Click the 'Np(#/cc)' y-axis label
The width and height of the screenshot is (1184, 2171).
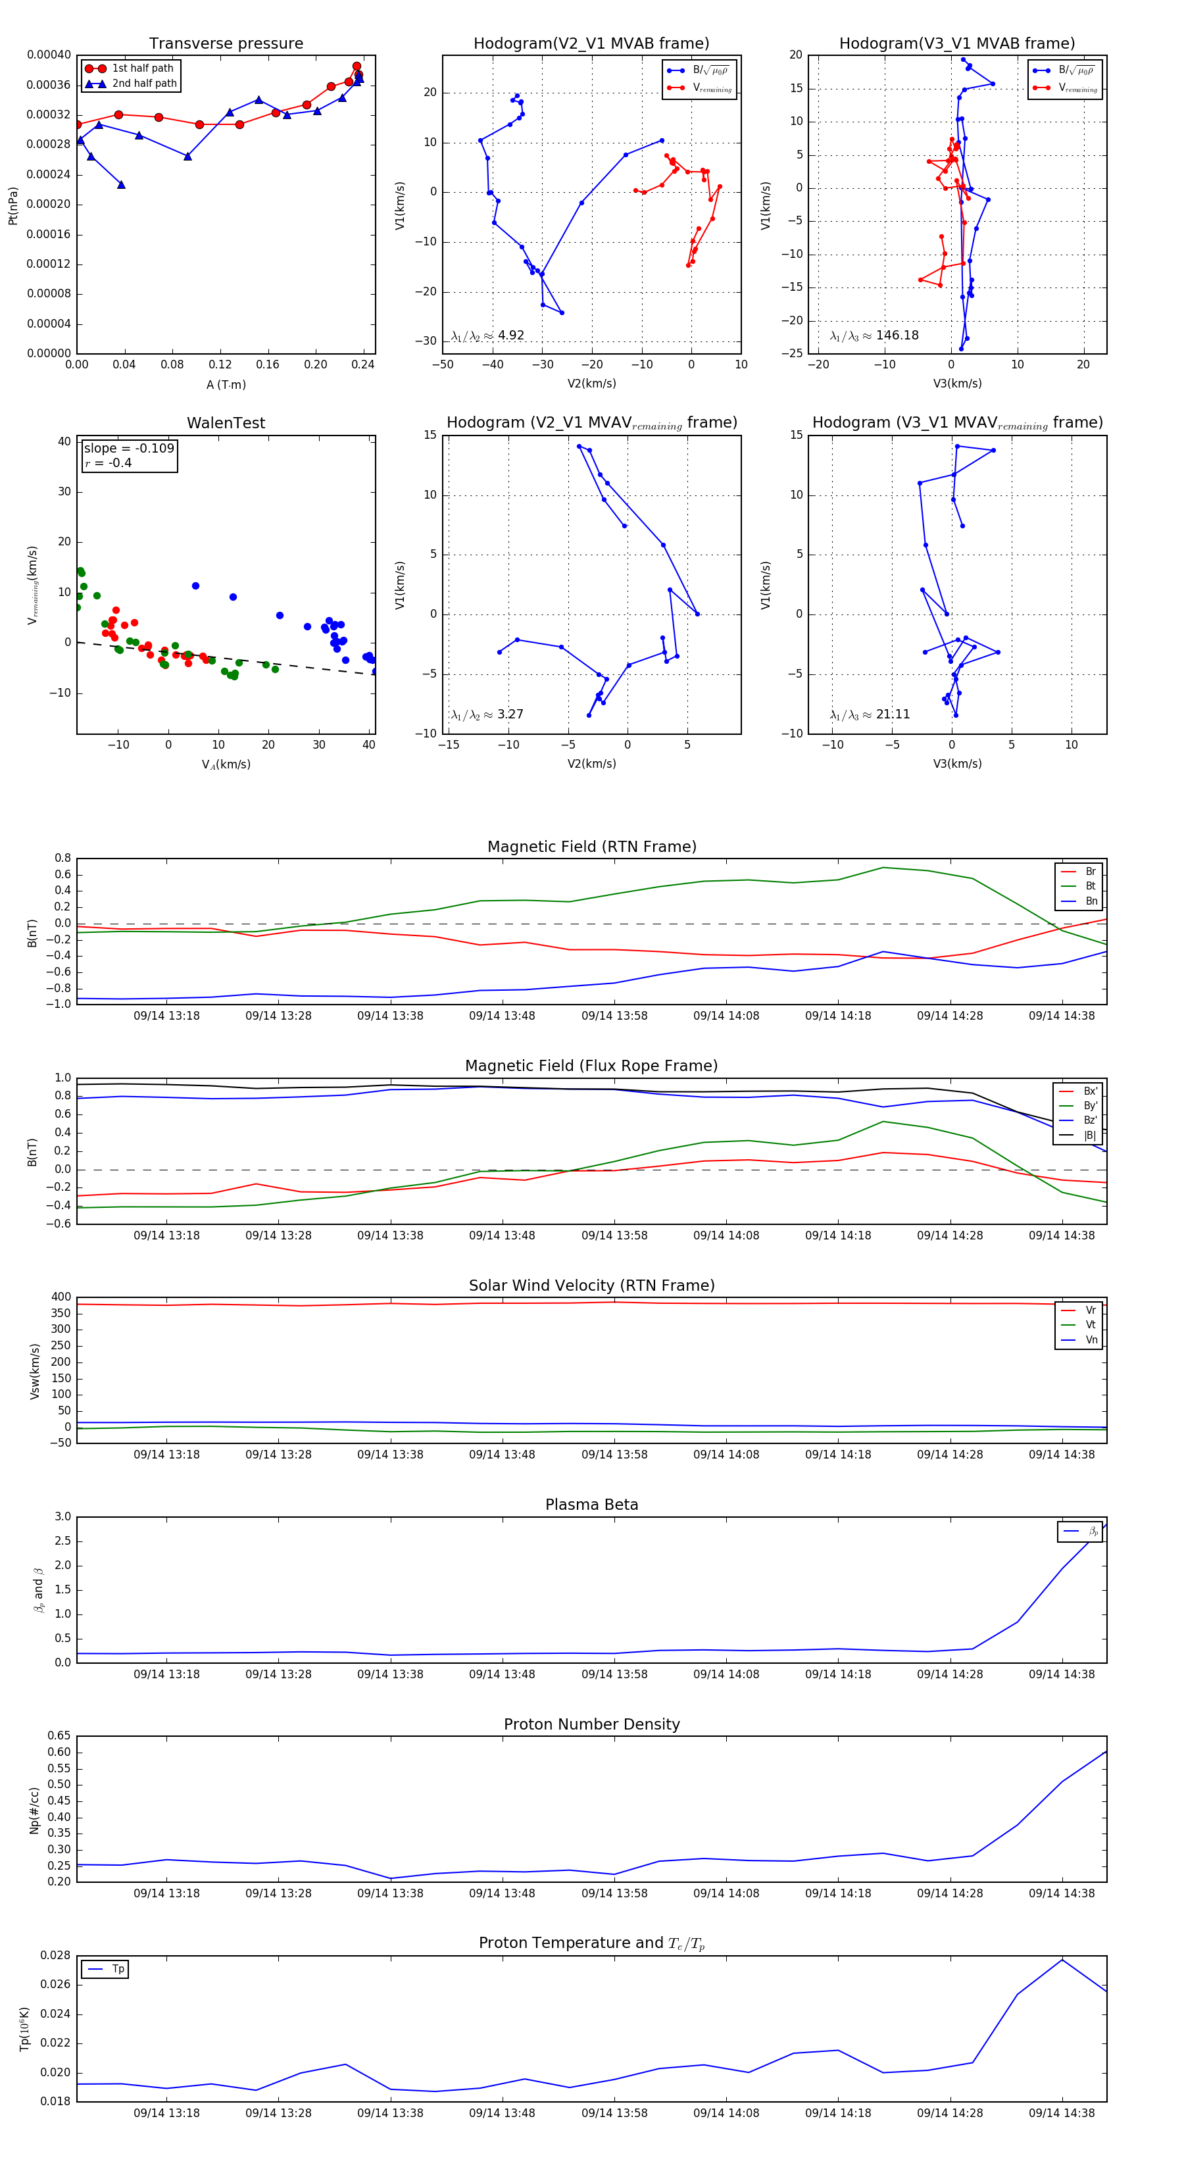coord(35,1810)
